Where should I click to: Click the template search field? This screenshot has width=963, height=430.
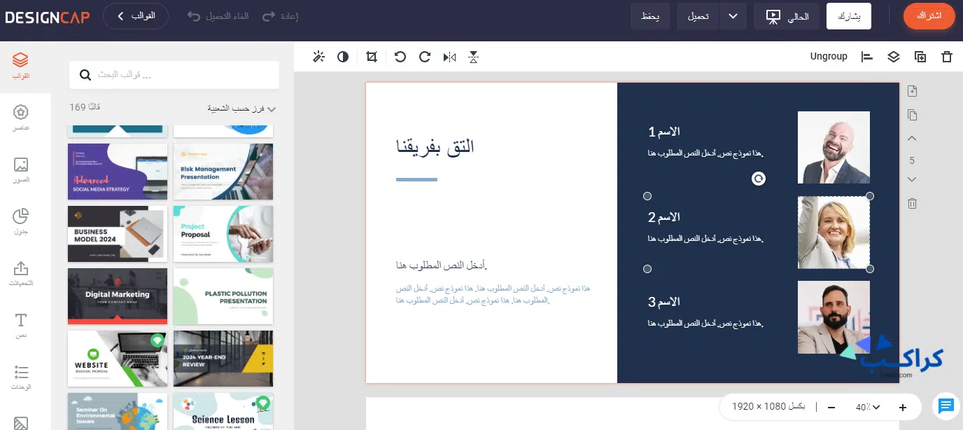174,74
